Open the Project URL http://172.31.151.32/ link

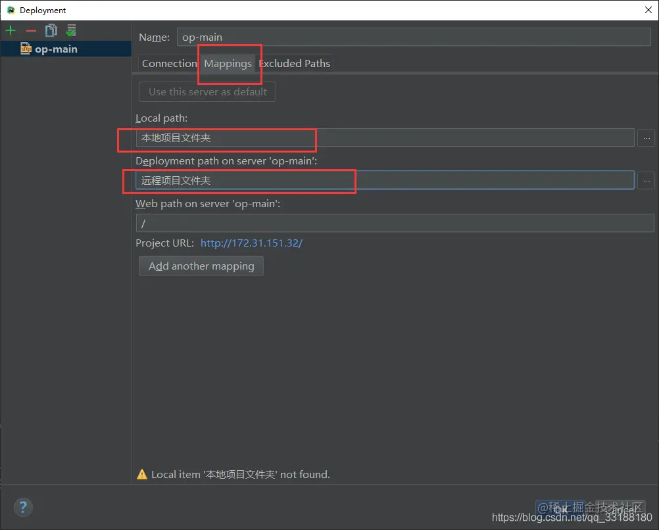click(x=251, y=243)
